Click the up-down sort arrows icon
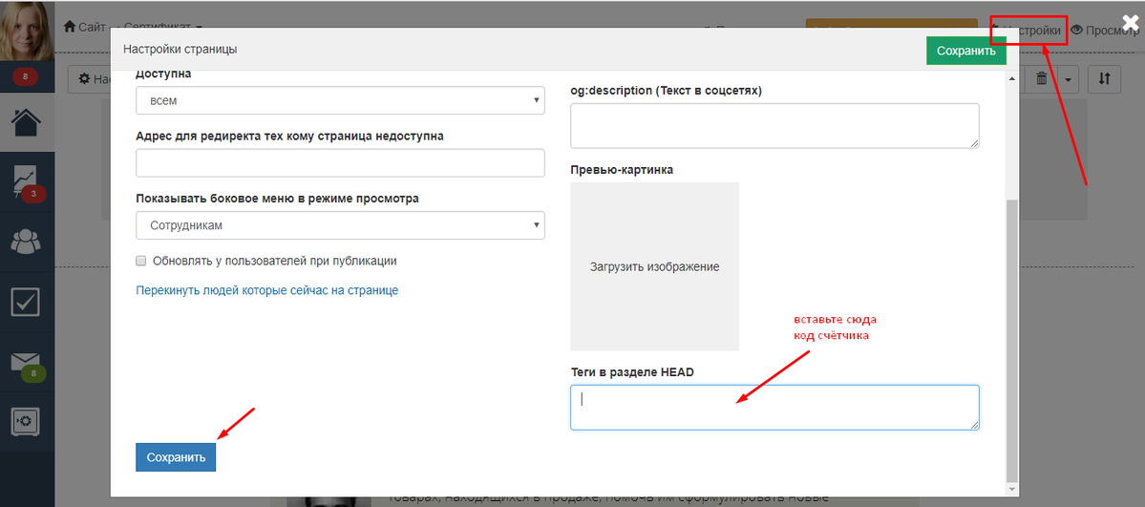 [x=1104, y=79]
